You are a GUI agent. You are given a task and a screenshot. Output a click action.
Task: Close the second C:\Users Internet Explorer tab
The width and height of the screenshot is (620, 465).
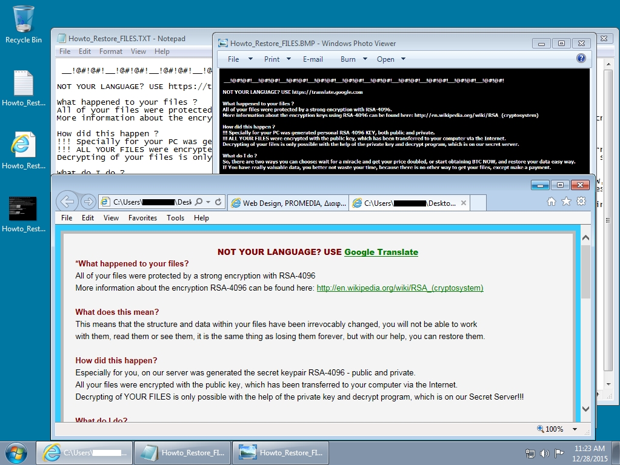tap(464, 203)
